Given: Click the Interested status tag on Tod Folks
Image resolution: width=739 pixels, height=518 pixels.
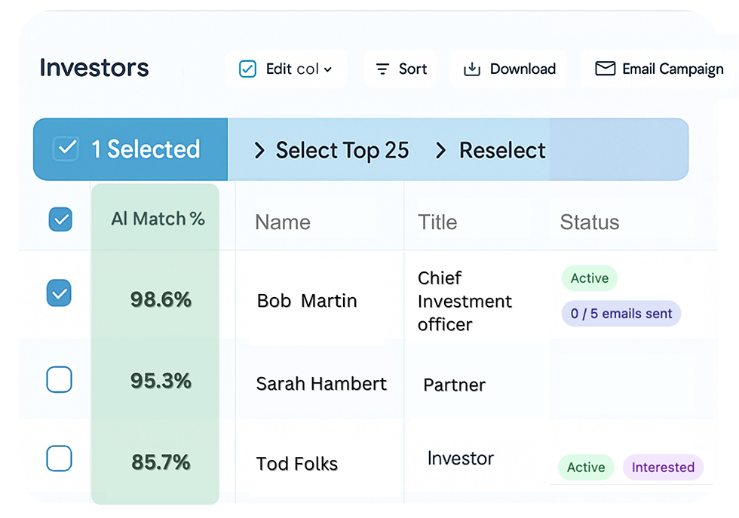Looking at the screenshot, I should 663,467.
